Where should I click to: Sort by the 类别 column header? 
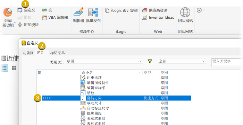(175, 72)
